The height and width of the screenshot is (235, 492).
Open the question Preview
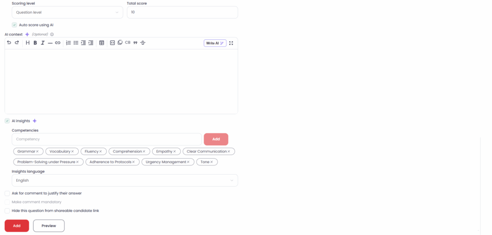49,225
